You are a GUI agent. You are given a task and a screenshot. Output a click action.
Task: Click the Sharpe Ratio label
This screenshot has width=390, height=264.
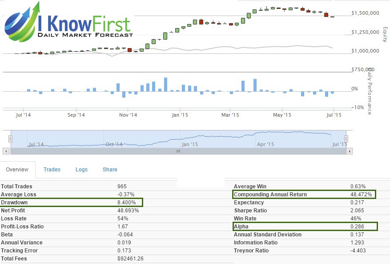[x=250, y=211]
